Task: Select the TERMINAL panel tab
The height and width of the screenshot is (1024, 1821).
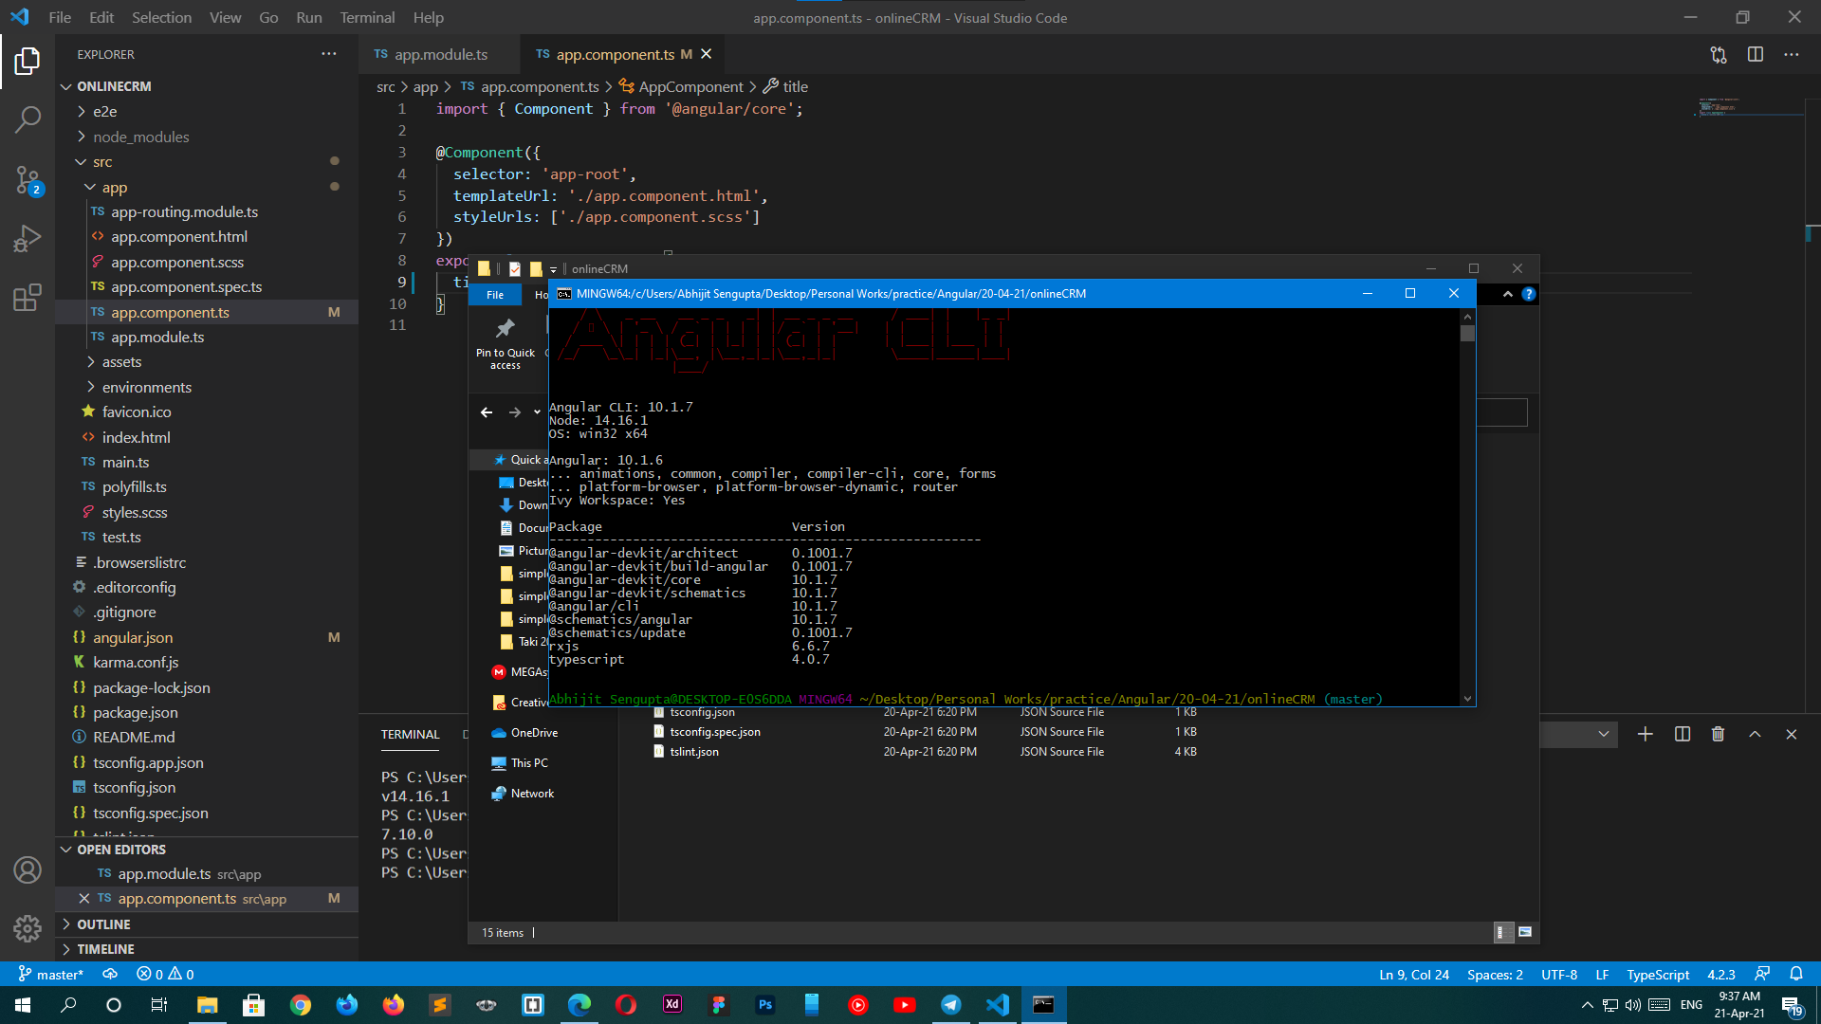Action: [x=410, y=735]
